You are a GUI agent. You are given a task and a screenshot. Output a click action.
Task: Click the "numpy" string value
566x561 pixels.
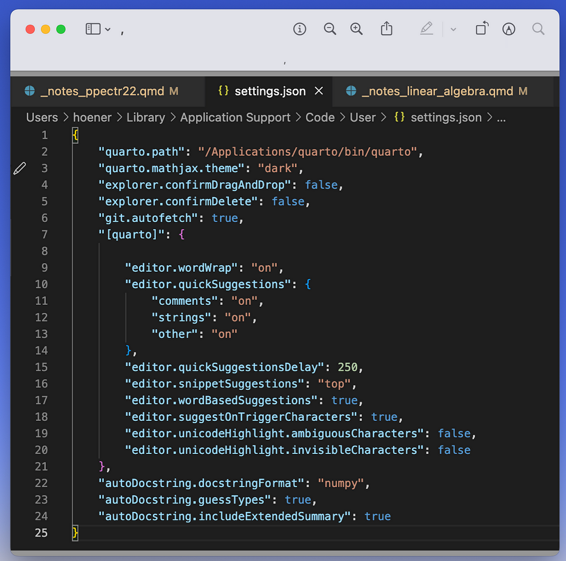(x=341, y=483)
